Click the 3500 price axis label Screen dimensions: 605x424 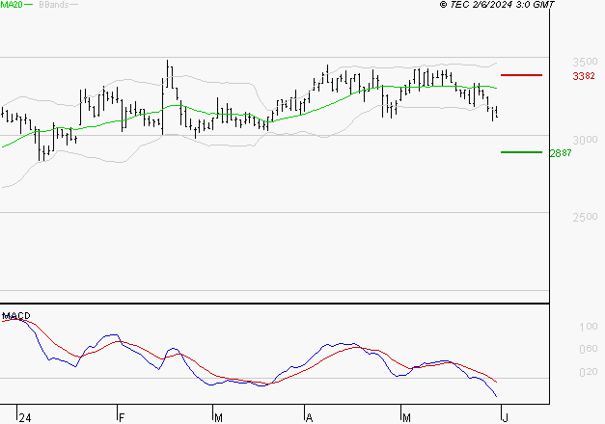coord(585,62)
